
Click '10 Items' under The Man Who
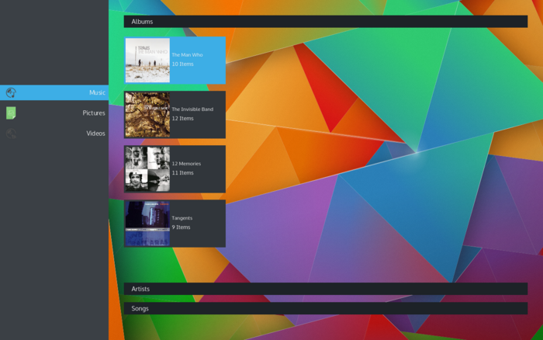coord(182,64)
